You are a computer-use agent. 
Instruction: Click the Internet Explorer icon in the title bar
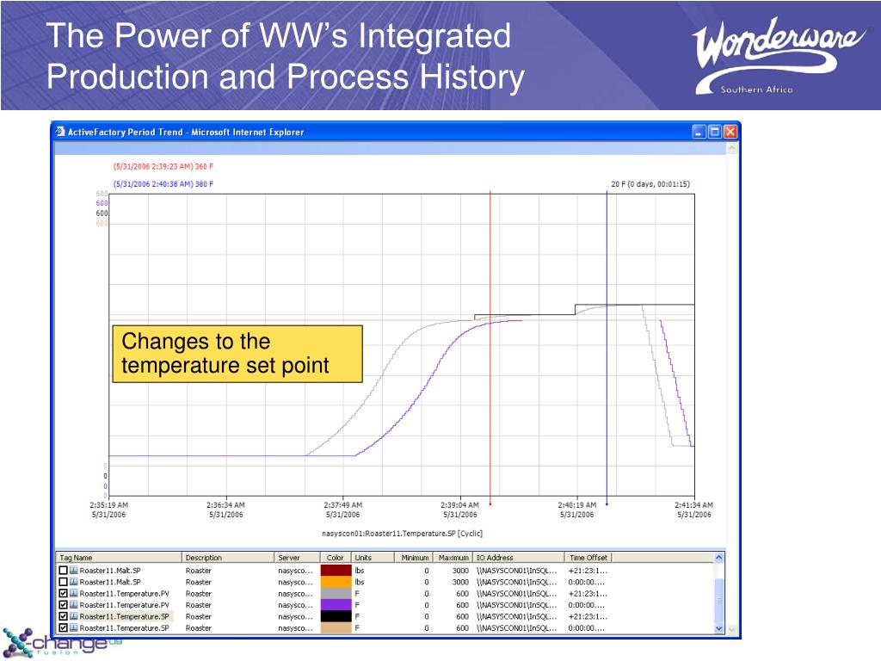[60, 132]
